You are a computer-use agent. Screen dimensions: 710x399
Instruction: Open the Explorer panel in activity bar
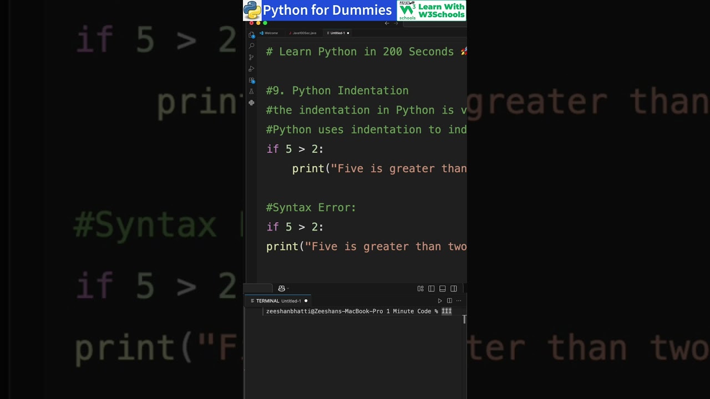click(x=251, y=34)
